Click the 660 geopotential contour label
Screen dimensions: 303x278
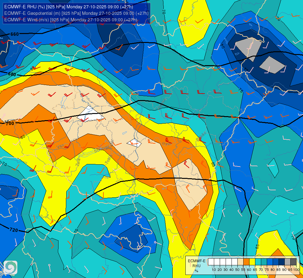(x=15, y=34)
